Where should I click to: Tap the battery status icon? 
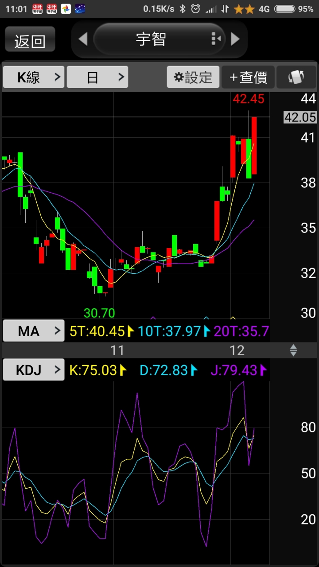click(284, 9)
